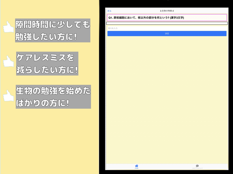Click the 答えを入力 answer input field
The height and width of the screenshot is (174, 233).
pyautogui.click(x=167, y=29)
